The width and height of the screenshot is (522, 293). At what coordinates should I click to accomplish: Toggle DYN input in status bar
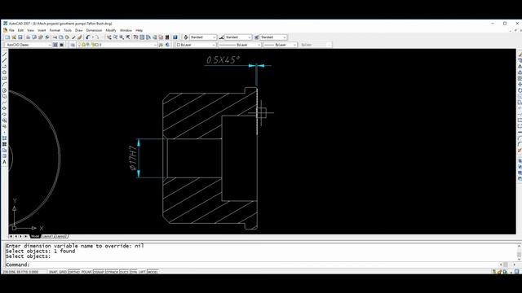coord(134,272)
